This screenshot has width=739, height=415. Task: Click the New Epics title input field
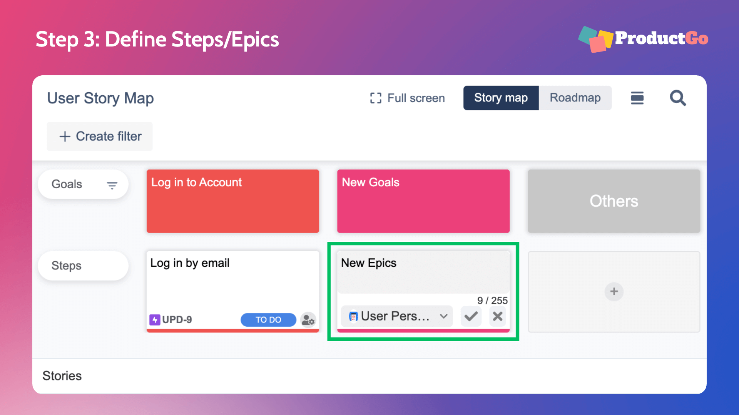pyautogui.click(x=423, y=272)
